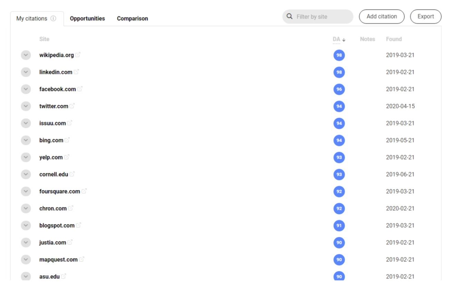Open the linkedin.com site link

coord(56,72)
